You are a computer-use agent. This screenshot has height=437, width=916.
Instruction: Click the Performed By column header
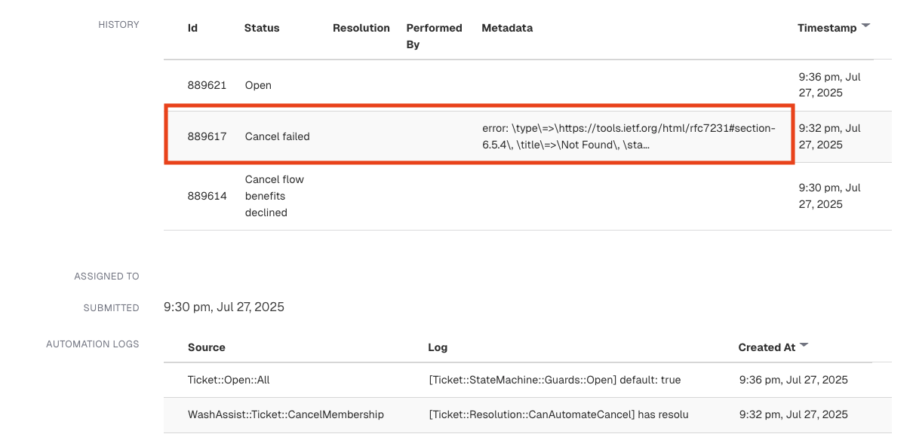click(434, 36)
